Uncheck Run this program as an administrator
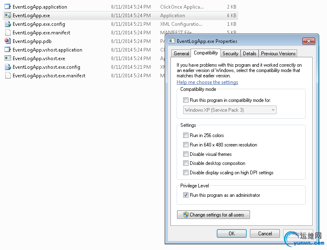 [x=186, y=195]
